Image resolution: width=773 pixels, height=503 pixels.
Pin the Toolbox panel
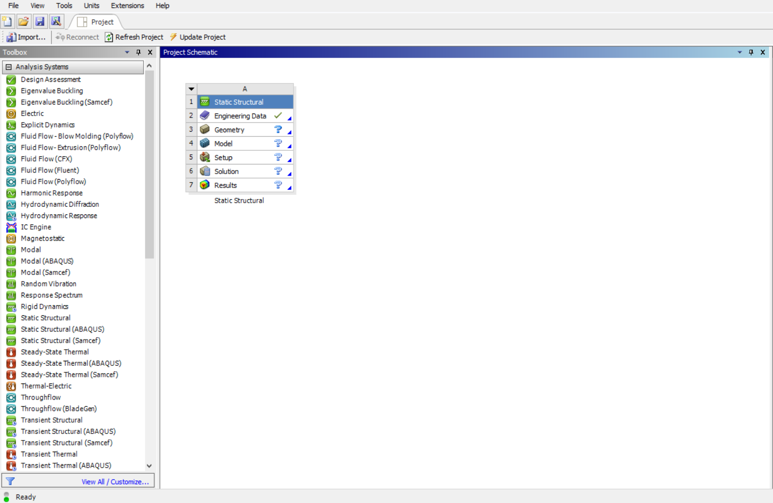(x=138, y=52)
